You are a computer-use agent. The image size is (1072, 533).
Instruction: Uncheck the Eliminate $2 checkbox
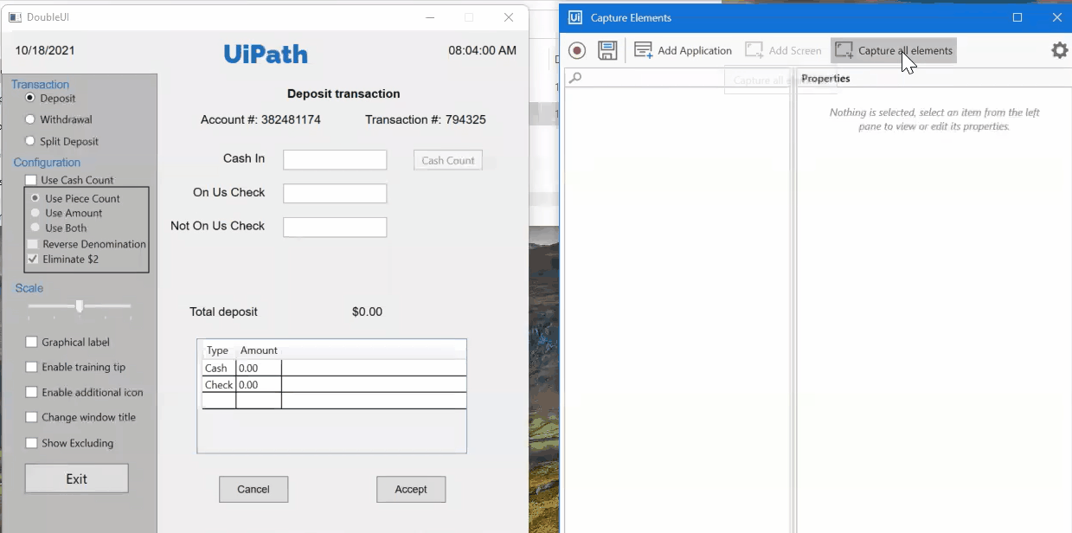[x=33, y=259]
